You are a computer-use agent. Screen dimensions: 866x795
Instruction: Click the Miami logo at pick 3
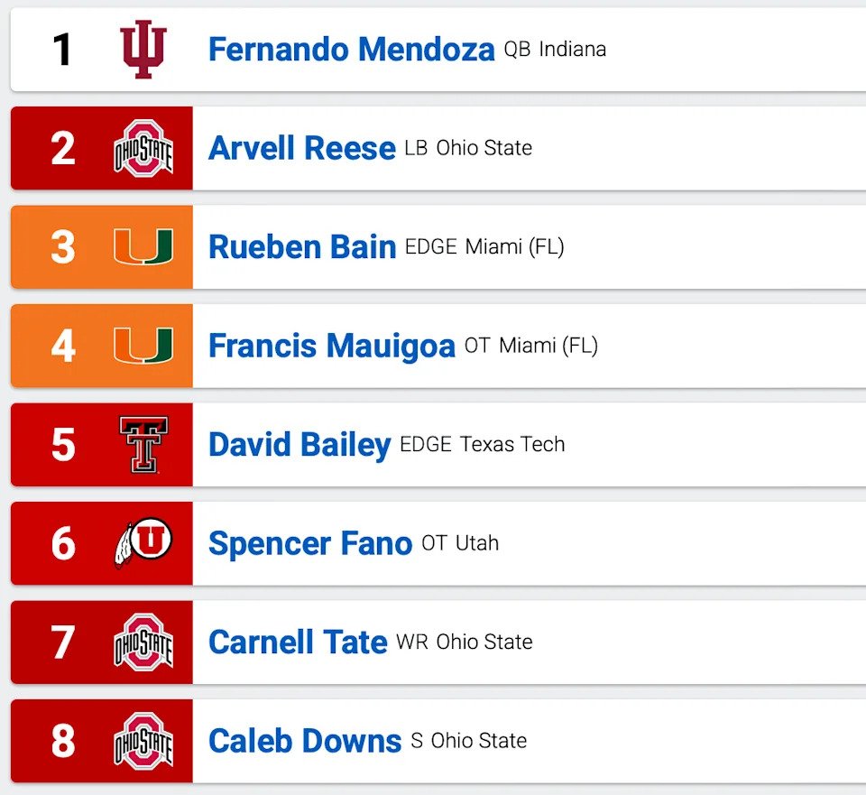pyautogui.click(x=143, y=246)
